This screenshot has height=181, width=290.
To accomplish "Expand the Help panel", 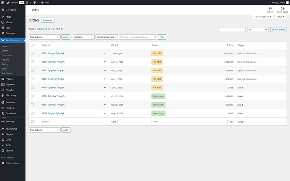I will [280, 17].
